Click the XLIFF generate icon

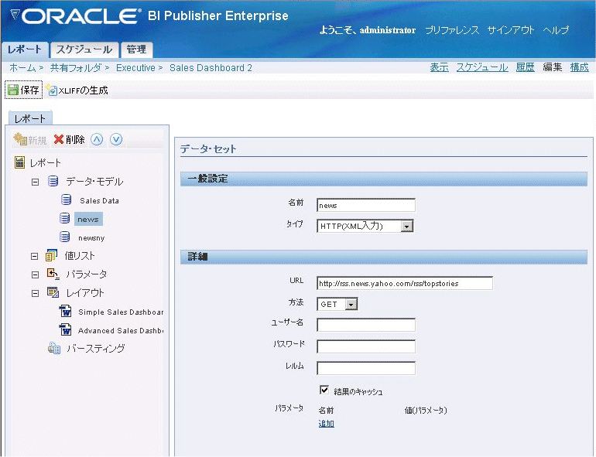click(x=51, y=90)
